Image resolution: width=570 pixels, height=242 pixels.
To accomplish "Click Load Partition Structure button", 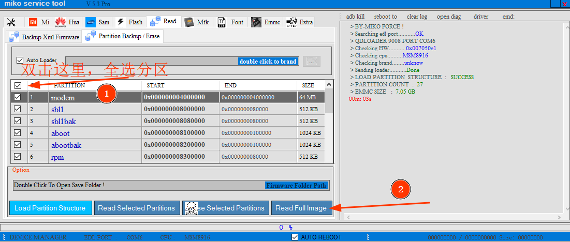I will [51, 208].
